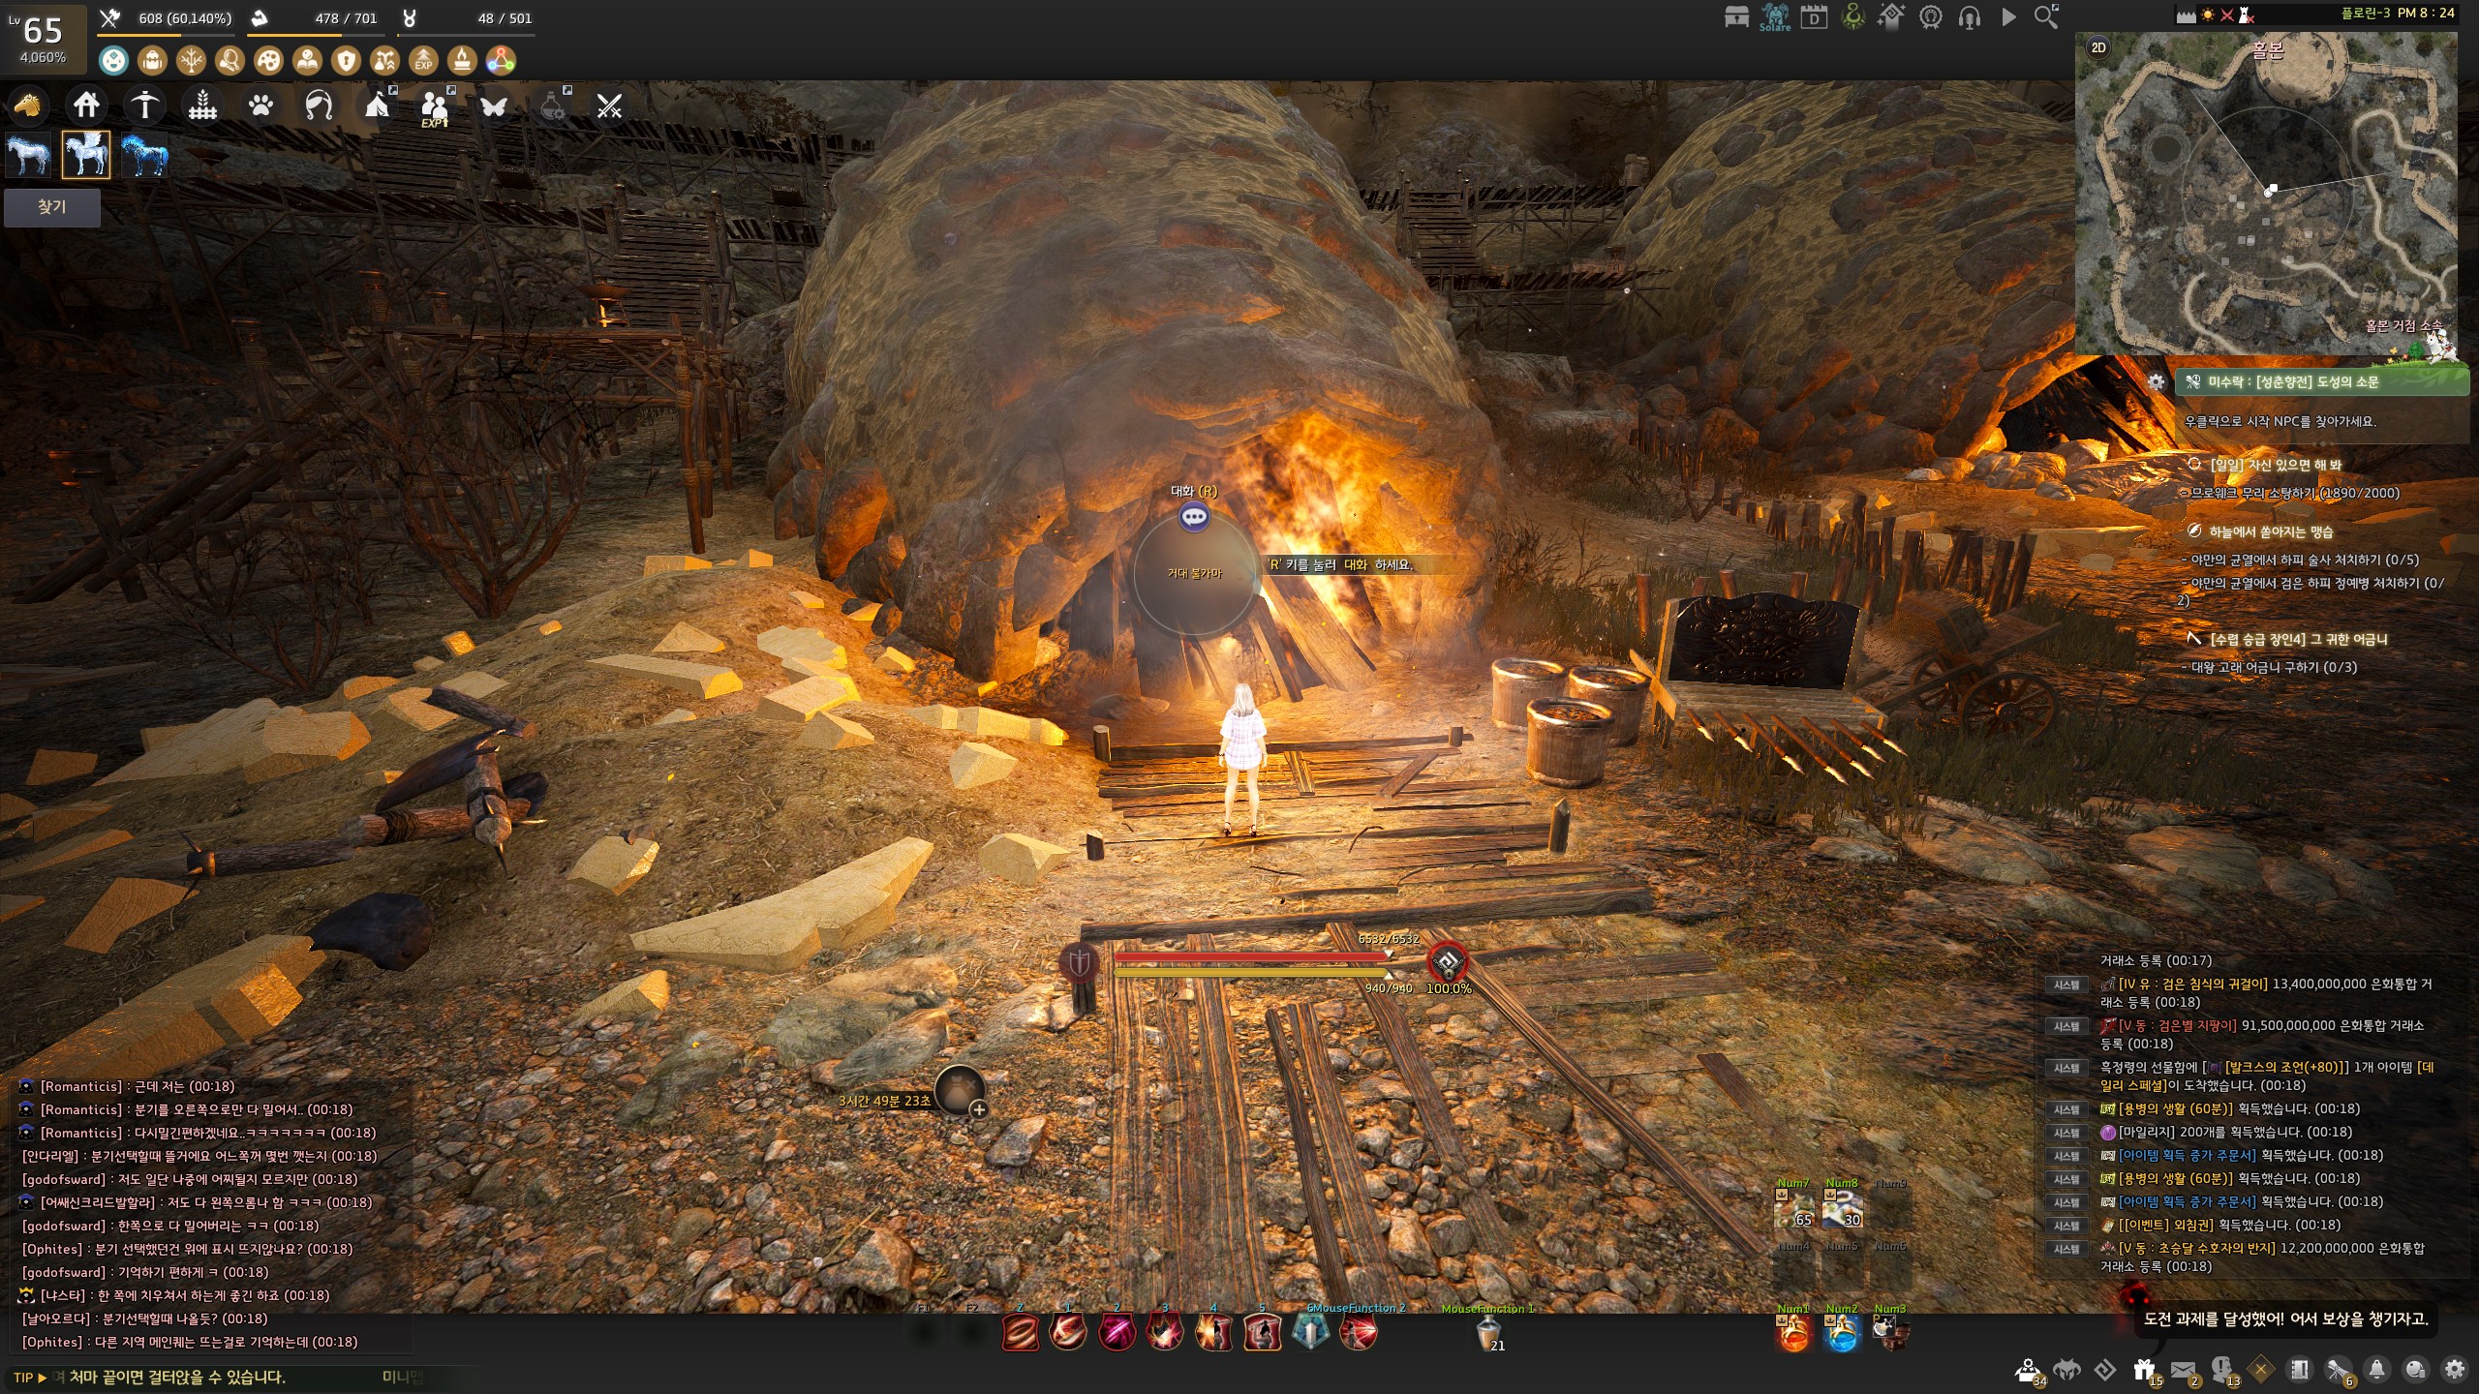Open the notification bell icon

click(x=2376, y=1370)
